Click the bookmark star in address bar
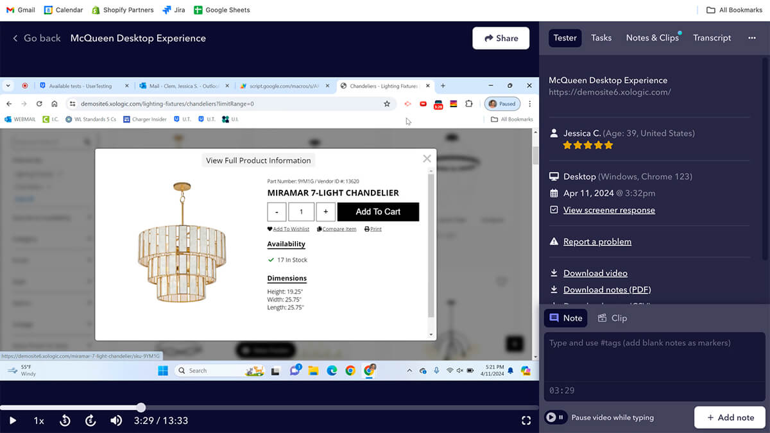The width and height of the screenshot is (770, 433). pos(386,104)
